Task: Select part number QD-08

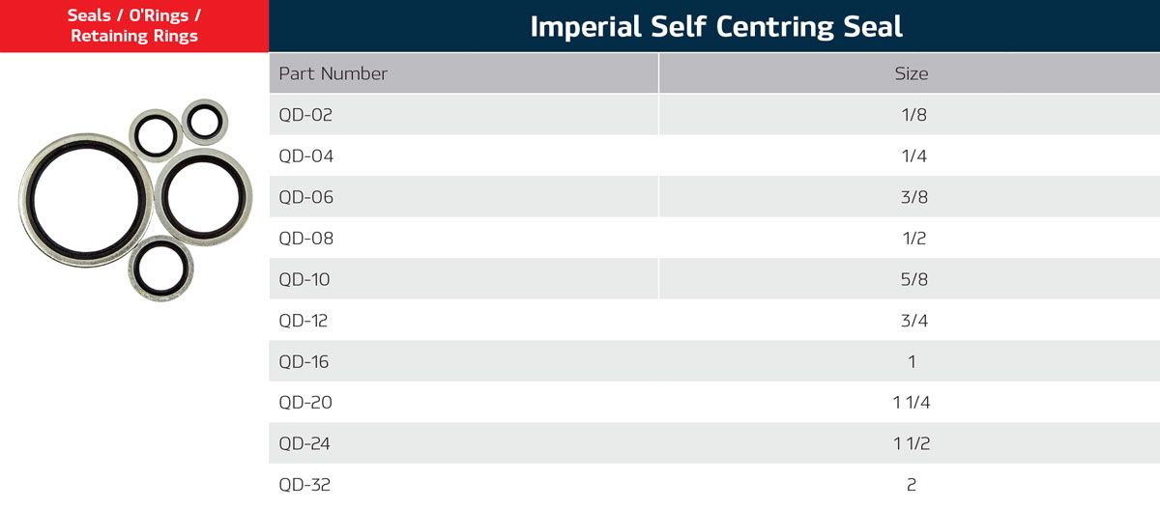Action: [305, 239]
